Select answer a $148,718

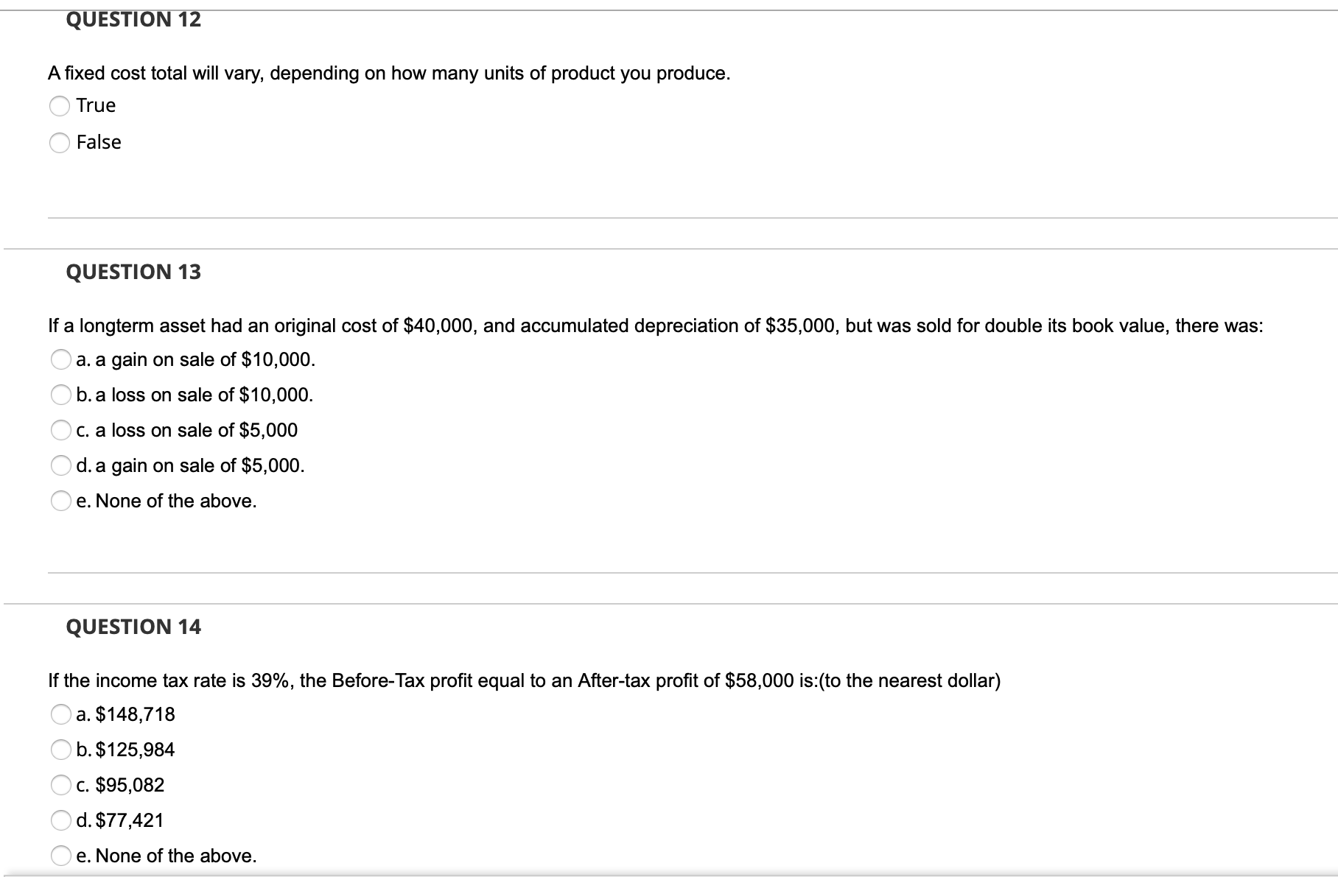coord(60,714)
